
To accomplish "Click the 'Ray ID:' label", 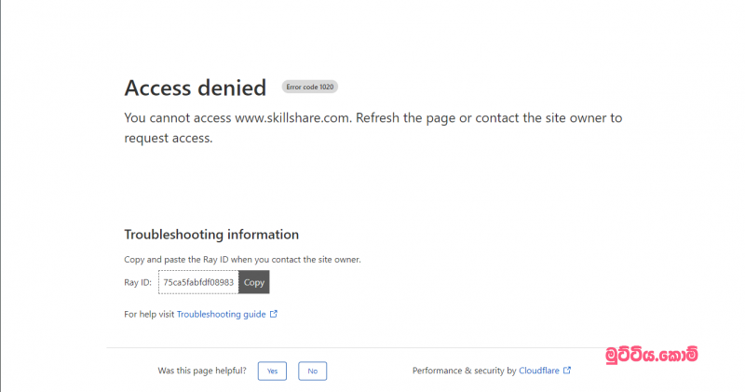I will tap(139, 282).
